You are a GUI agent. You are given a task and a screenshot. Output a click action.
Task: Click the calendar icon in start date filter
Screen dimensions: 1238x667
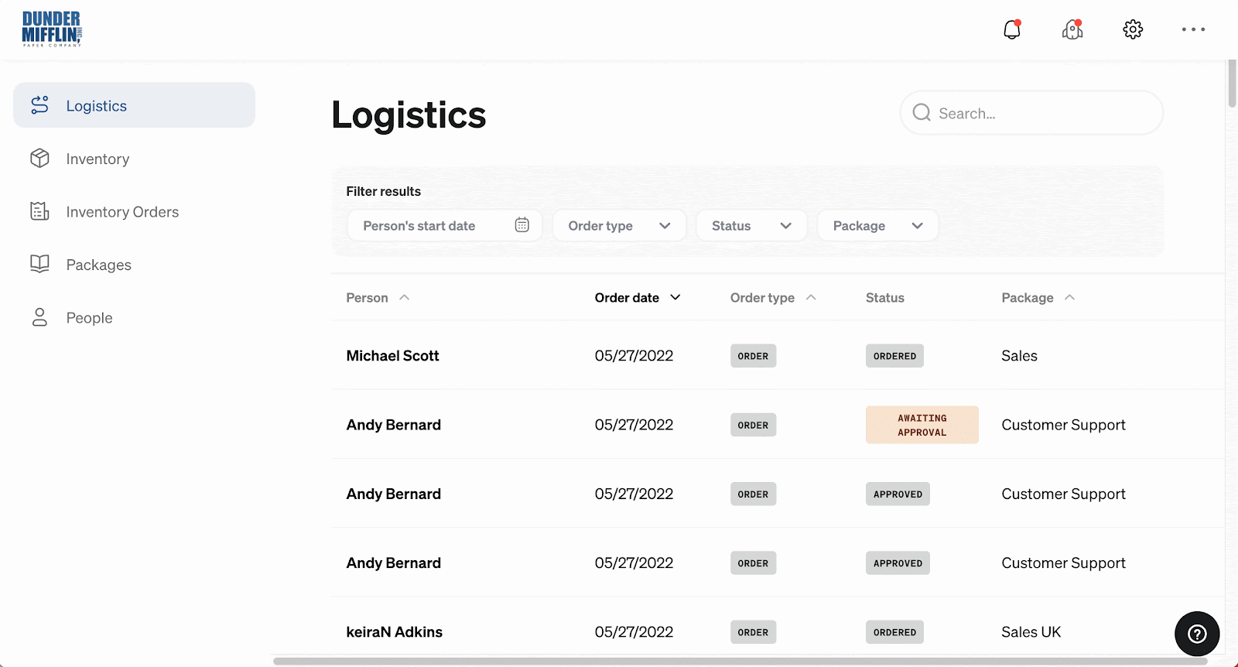[522, 225]
